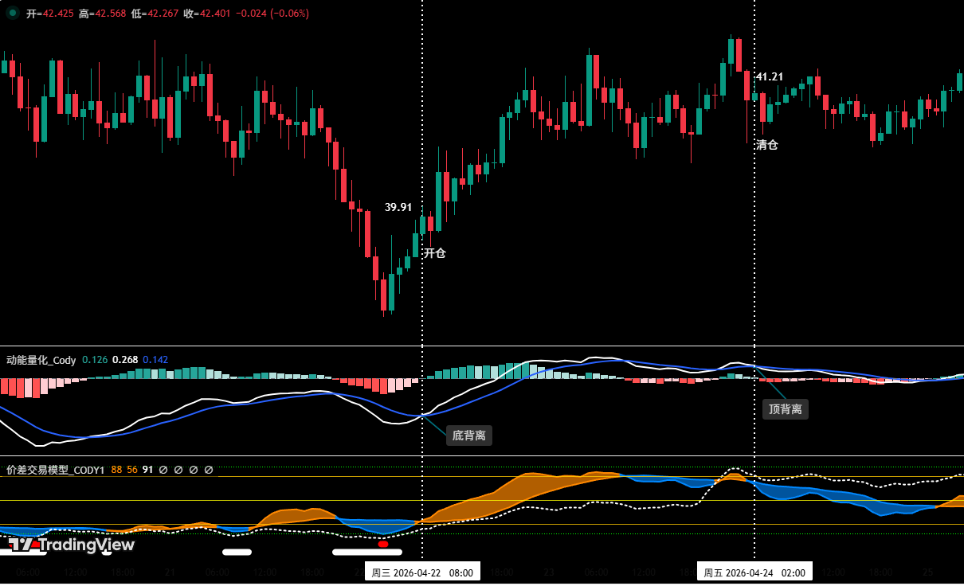The height and width of the screenshot is (586, 964).
Task: Click the TradingView logo watermark
Action: coord(72,545)
